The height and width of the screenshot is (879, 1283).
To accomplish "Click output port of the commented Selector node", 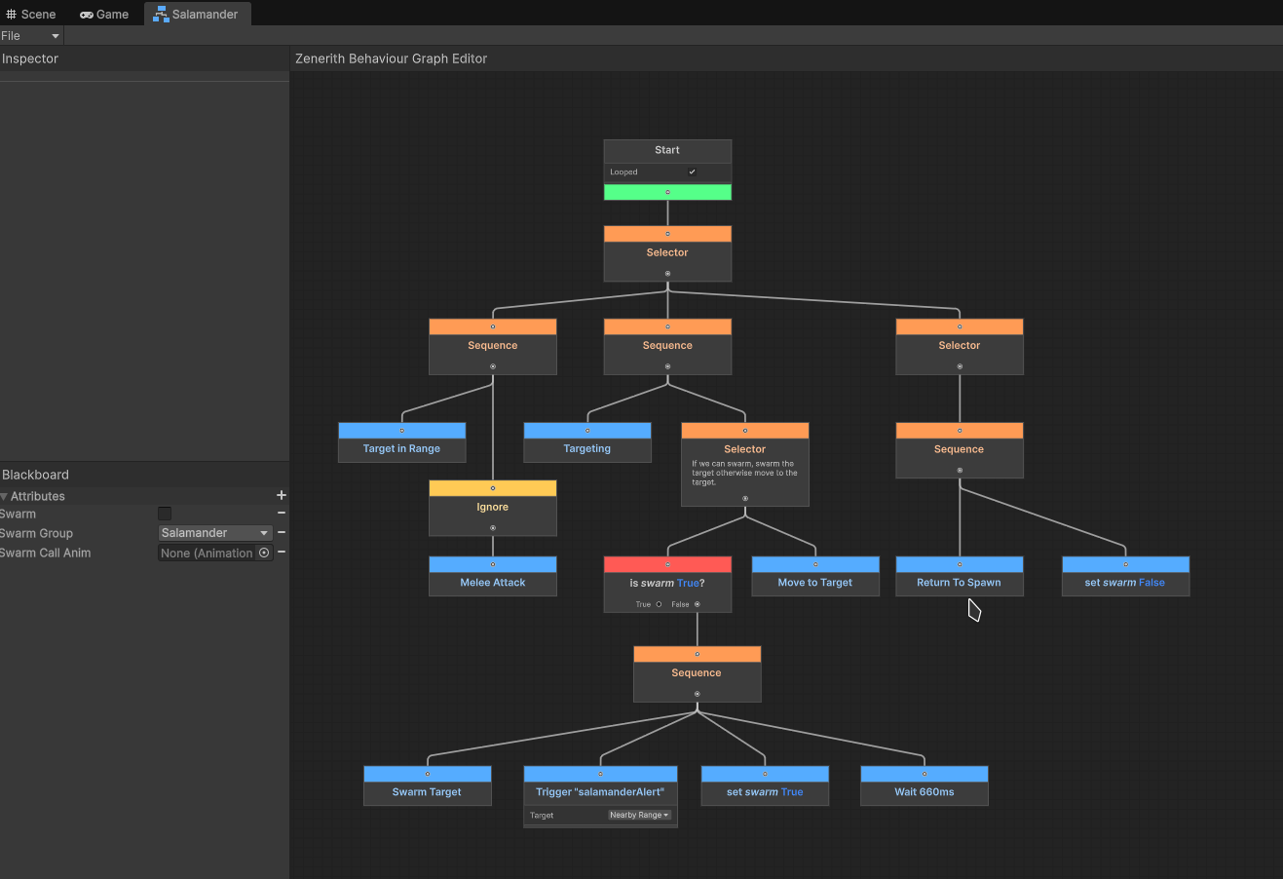I will [745, 499].
